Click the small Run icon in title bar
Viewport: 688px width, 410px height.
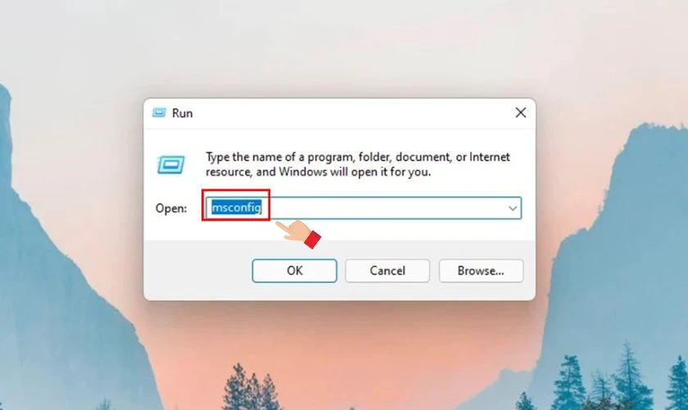pos(159,113)
